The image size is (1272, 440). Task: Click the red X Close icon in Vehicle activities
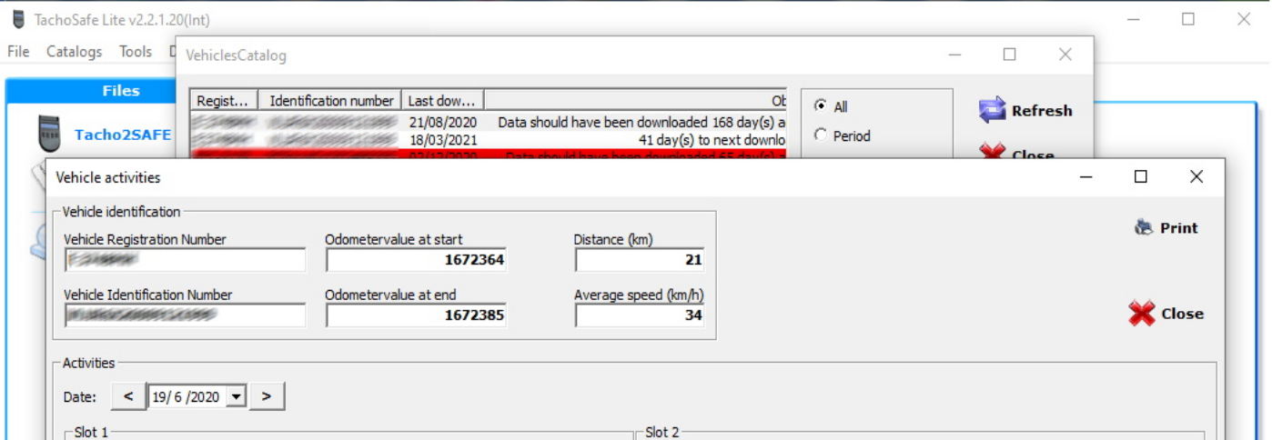click(x=1142, y=314)
